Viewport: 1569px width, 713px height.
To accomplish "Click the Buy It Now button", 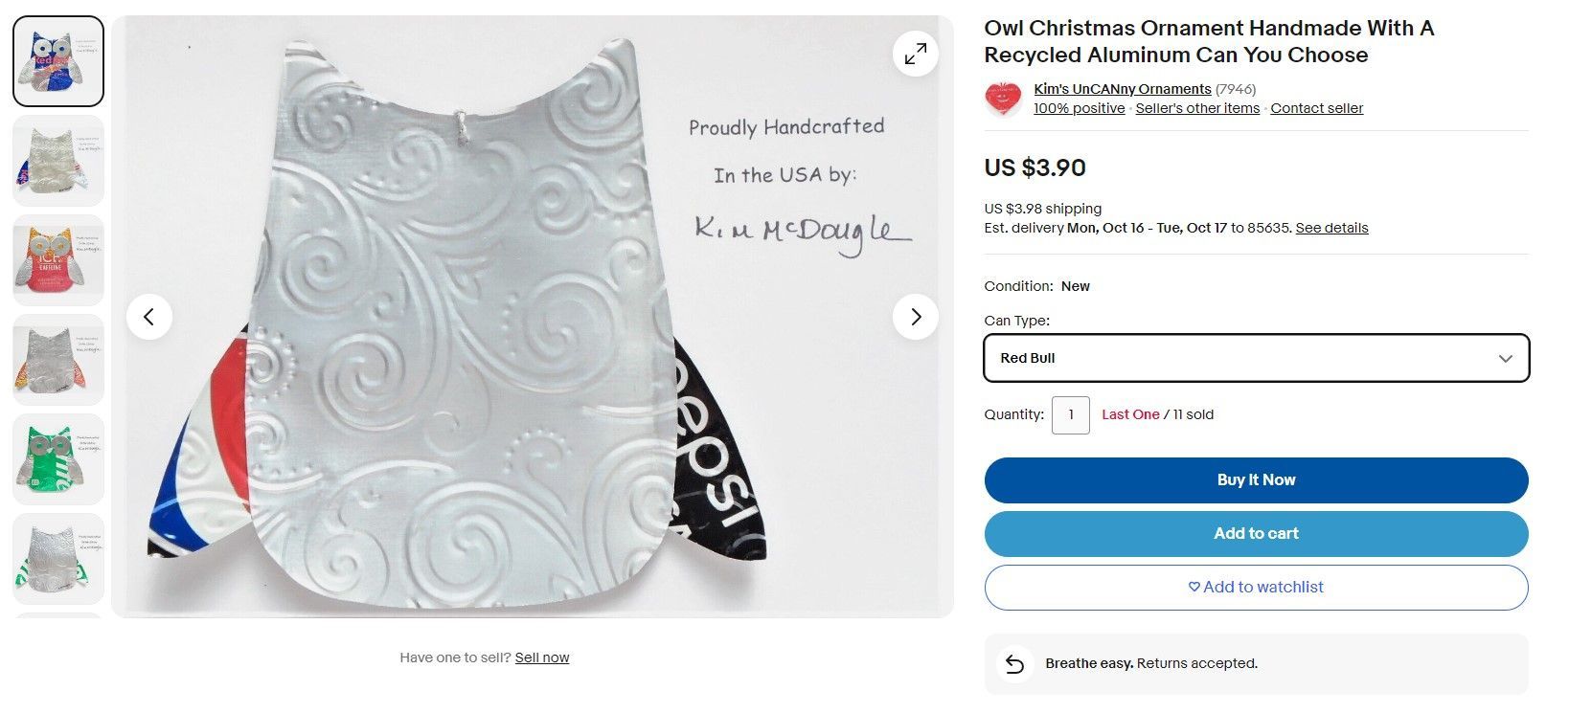I will tap(1257, 480).
